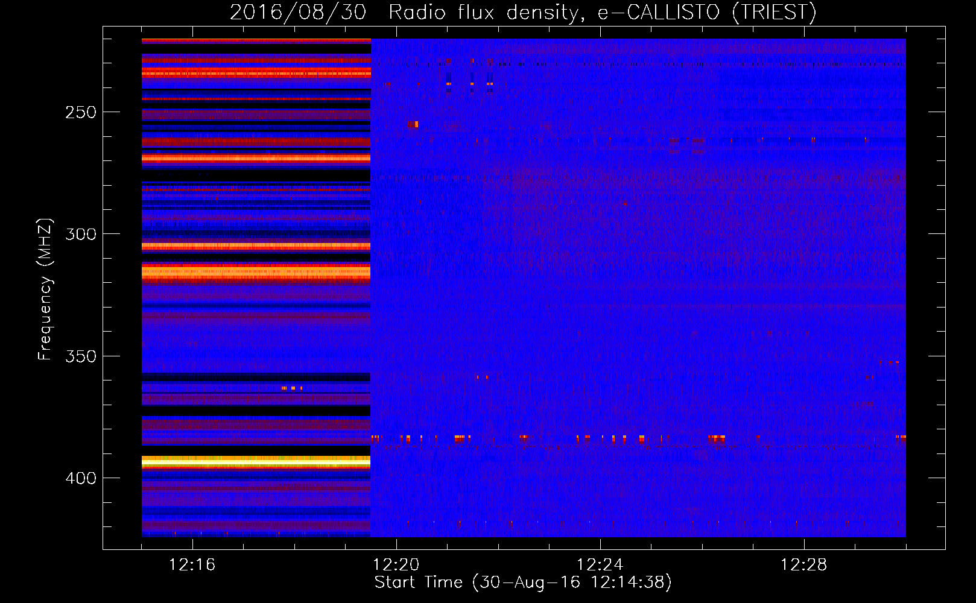Select the 400 frequency tick label
This screenshot has height=603, width=976.
[81, 478]
